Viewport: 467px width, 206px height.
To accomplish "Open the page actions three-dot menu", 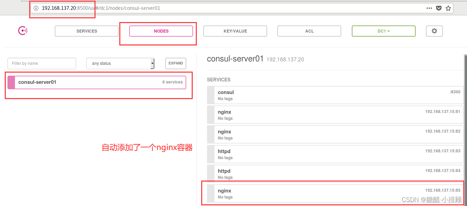I will [429, 8].
